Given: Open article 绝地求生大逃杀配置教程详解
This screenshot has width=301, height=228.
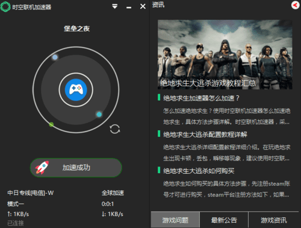Looking at the screenshot, I should click(205, 135).
